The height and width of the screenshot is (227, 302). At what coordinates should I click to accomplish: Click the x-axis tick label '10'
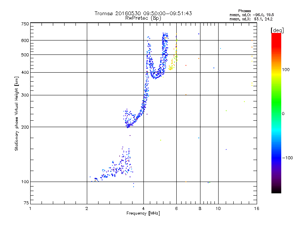[218, 208]
